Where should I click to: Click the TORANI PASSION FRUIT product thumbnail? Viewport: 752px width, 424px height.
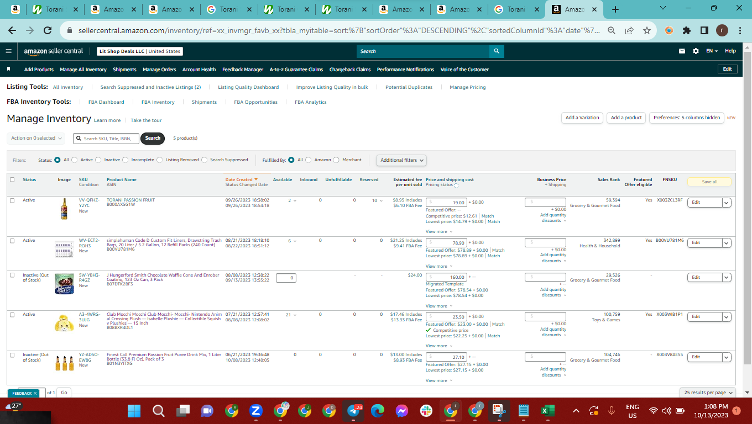64,209
